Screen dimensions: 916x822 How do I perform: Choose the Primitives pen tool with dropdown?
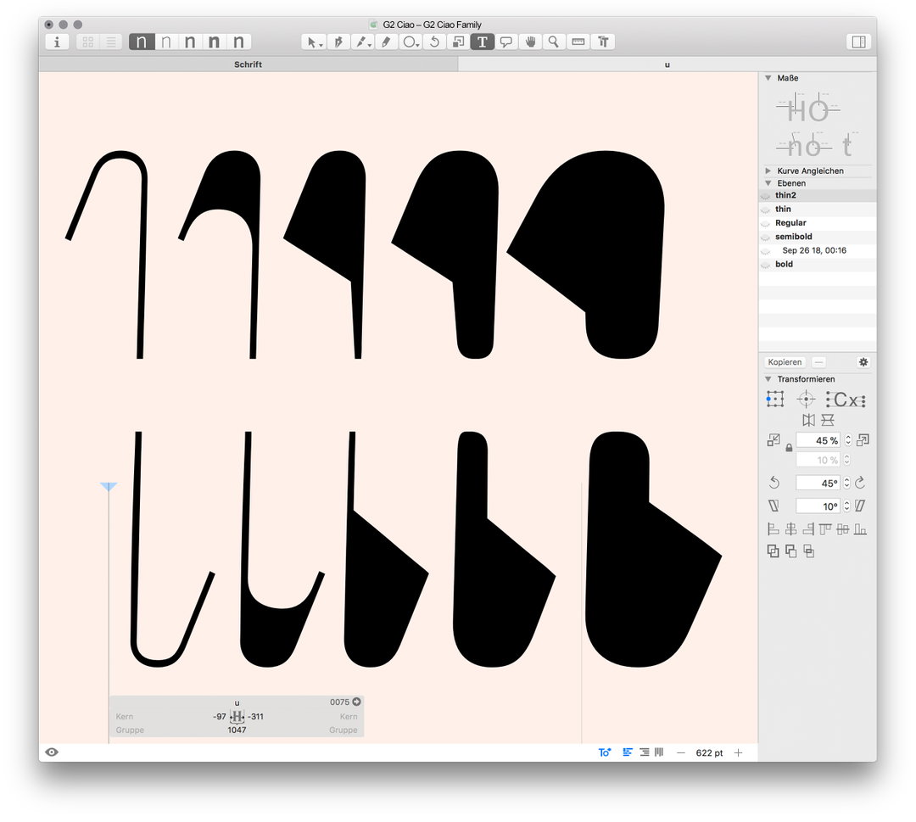(x=363, y=42)
